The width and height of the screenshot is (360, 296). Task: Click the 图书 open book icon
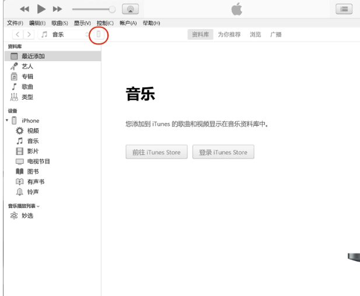19,171
